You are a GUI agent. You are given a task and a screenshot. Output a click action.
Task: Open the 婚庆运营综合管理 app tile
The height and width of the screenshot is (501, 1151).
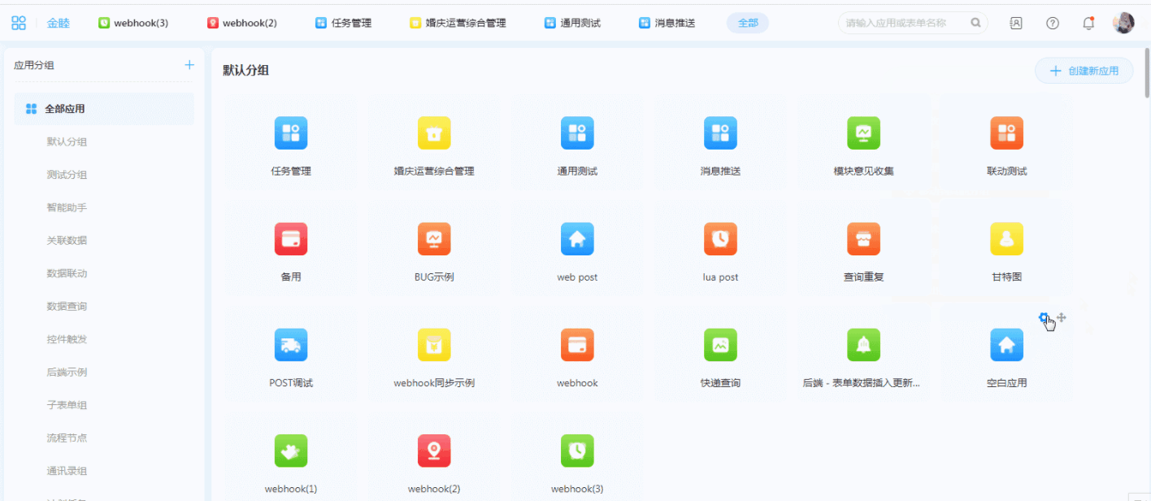click(x=433, y=133)
